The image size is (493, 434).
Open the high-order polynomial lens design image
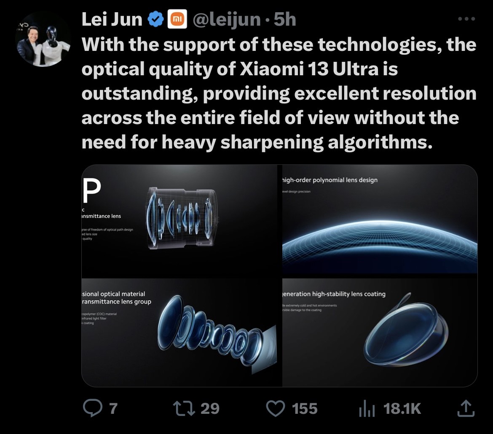click(x=380, y=221)
